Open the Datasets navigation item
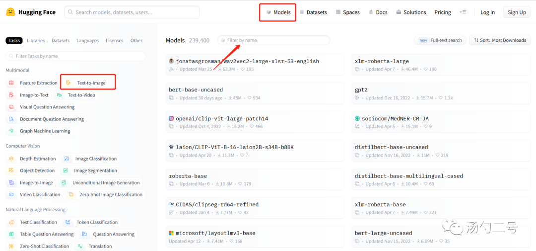 point(313,12)
